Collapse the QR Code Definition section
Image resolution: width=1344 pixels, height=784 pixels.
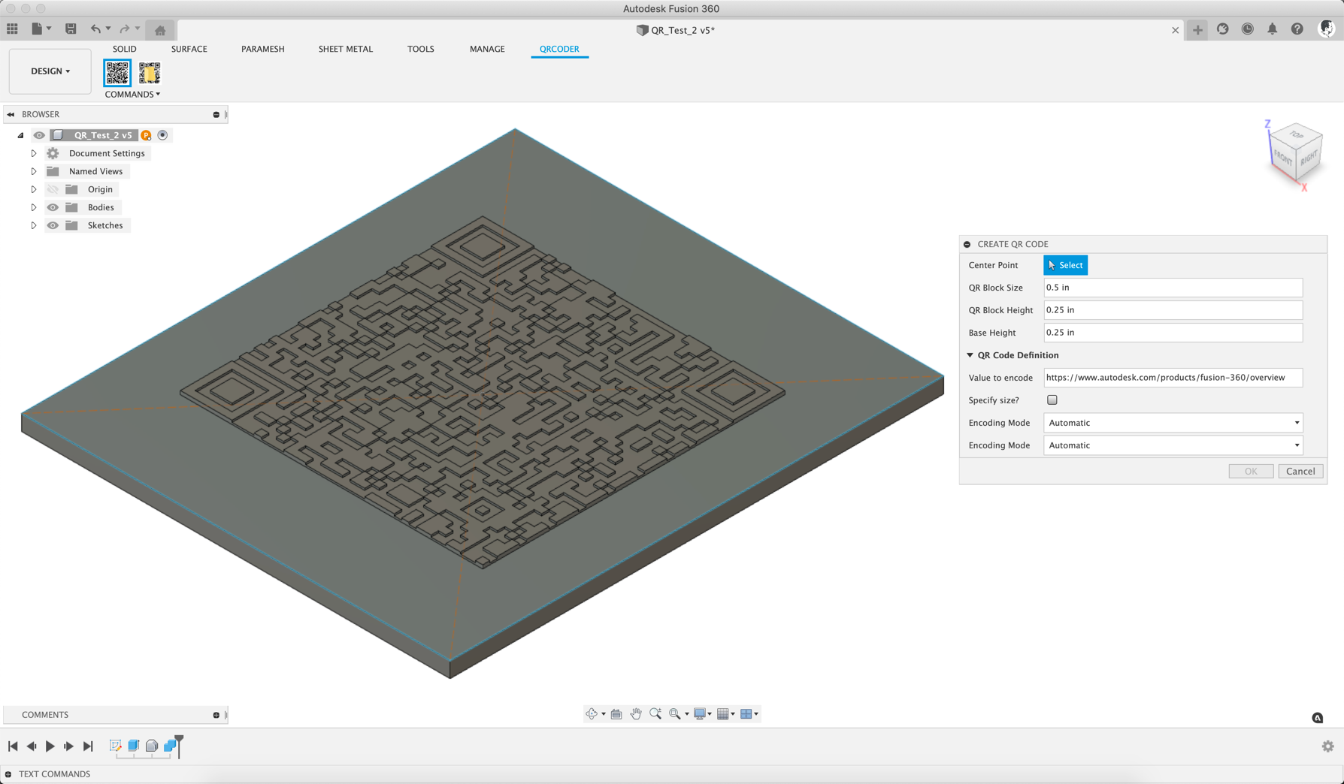(x=970, y=354)
